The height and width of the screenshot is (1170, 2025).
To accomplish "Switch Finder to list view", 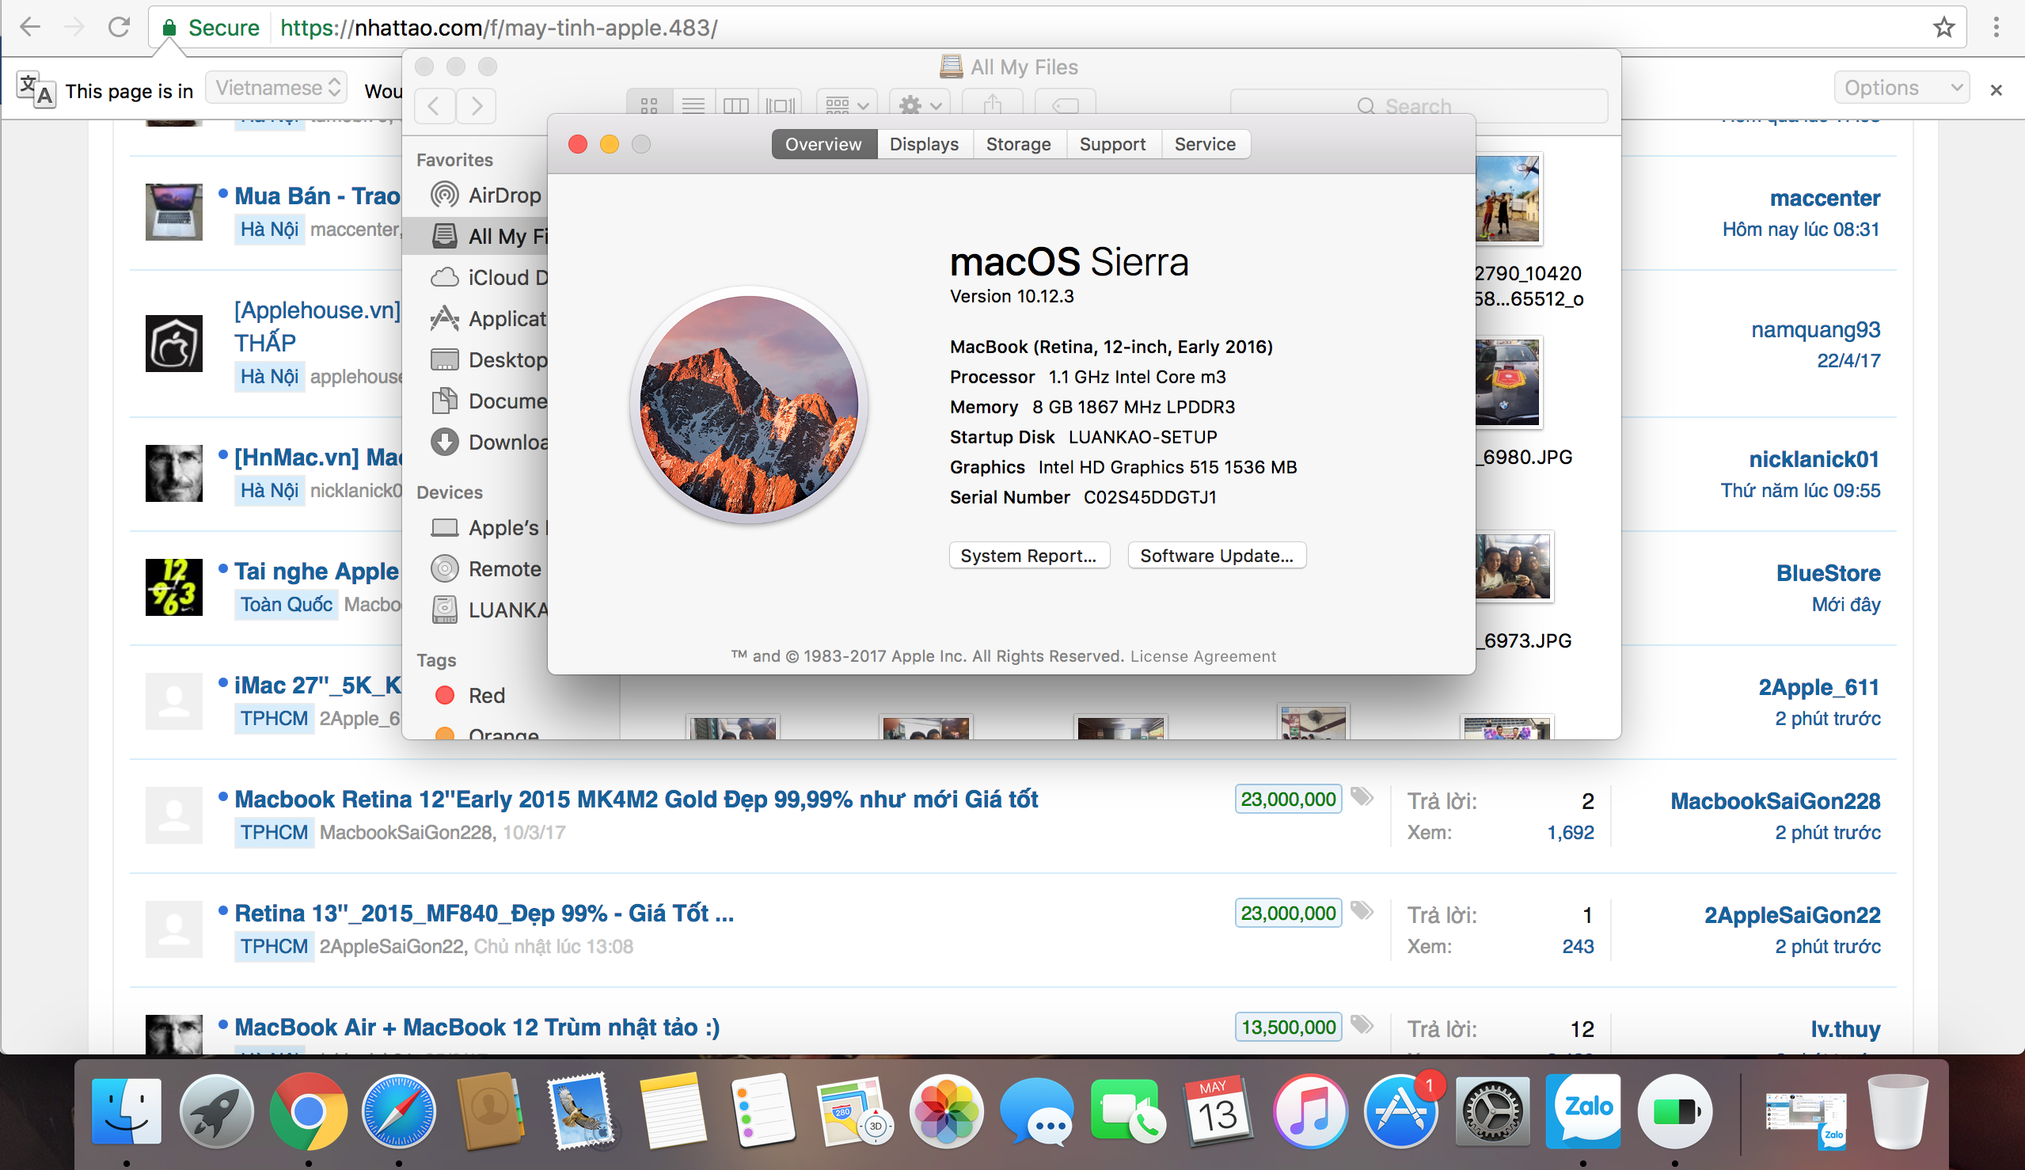I will click(x=693, y=105).
